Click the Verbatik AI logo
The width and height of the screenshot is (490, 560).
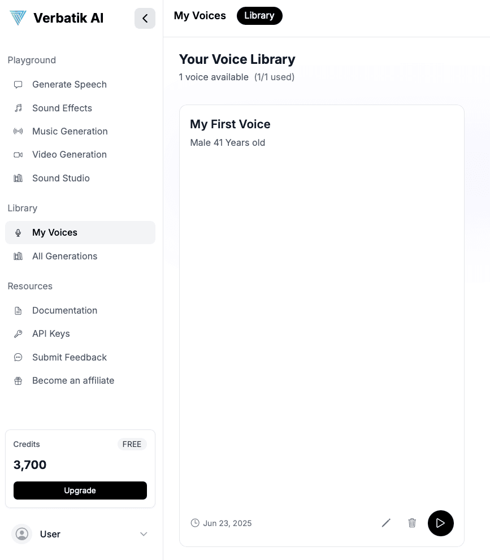pyautogui.click(x=18, y=18)
